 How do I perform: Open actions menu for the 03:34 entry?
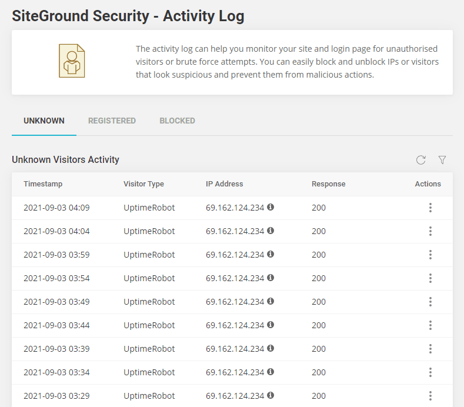point(430,372)
